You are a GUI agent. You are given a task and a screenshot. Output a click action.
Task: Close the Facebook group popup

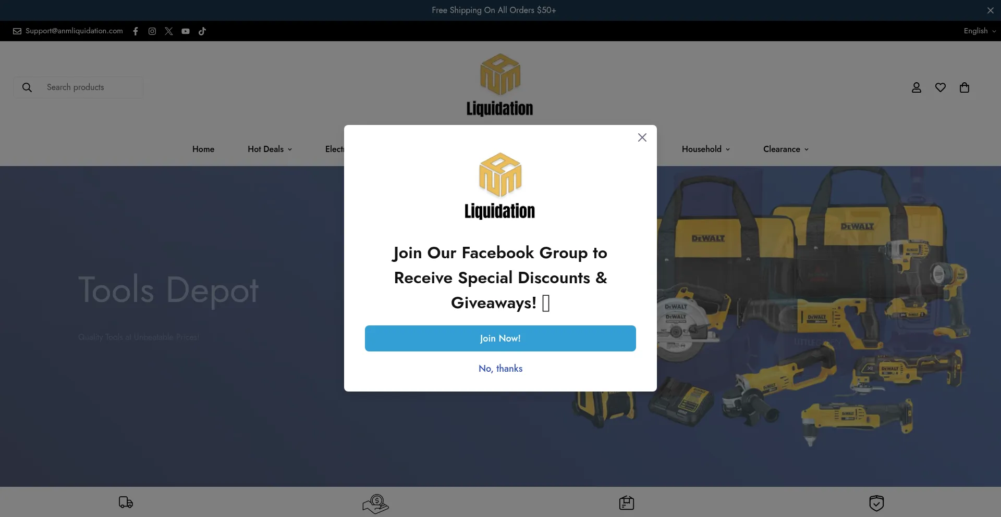click(642, 137)
